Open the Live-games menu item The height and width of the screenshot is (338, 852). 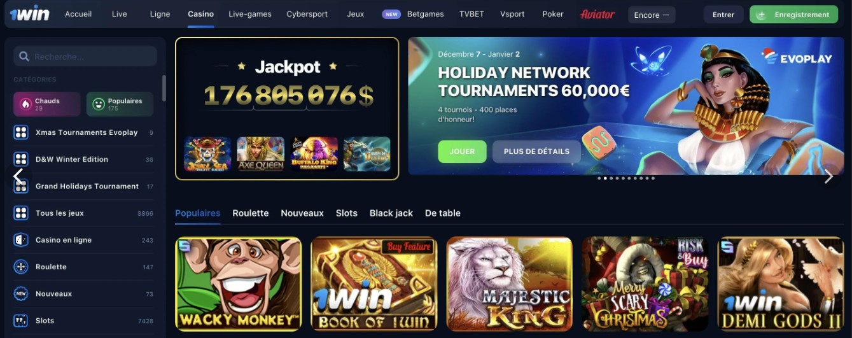(250, 14)
